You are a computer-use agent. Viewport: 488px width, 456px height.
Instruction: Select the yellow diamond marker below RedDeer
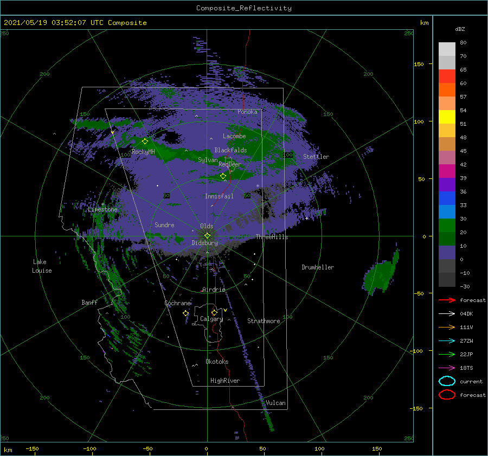[x=223, y=176]
